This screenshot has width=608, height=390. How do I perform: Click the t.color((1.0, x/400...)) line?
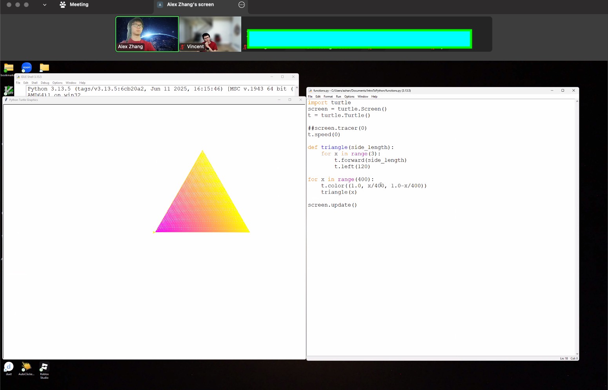374,186
